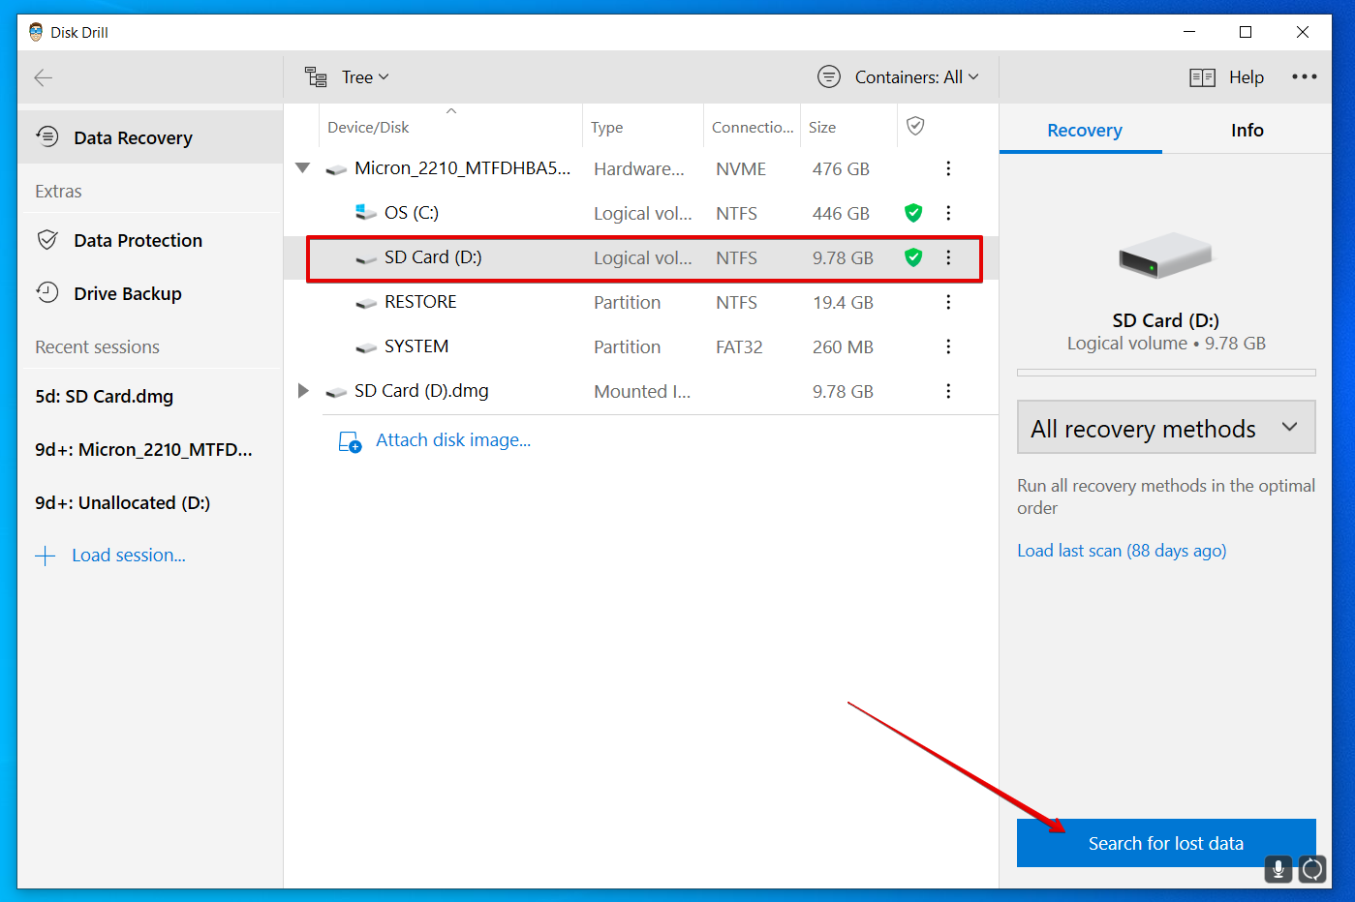Click the 476 GB size cell
This screenshot has width=1355, height=902.
(841, 168)
